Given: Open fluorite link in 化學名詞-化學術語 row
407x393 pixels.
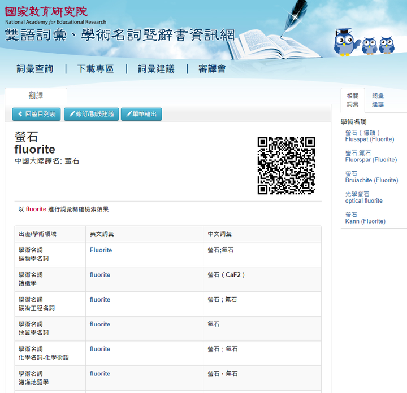Looking at the screenshot, I should coord(100,349).
